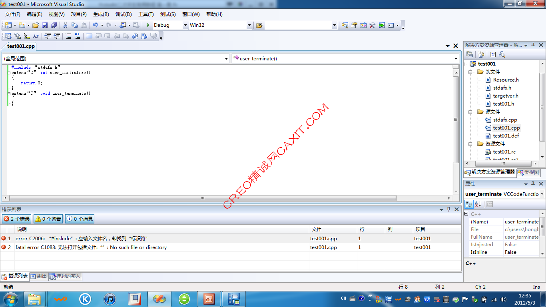Click the editor horizontal scrollbar
The height and width of the screenshot is (307, 546).
point(203,198)
